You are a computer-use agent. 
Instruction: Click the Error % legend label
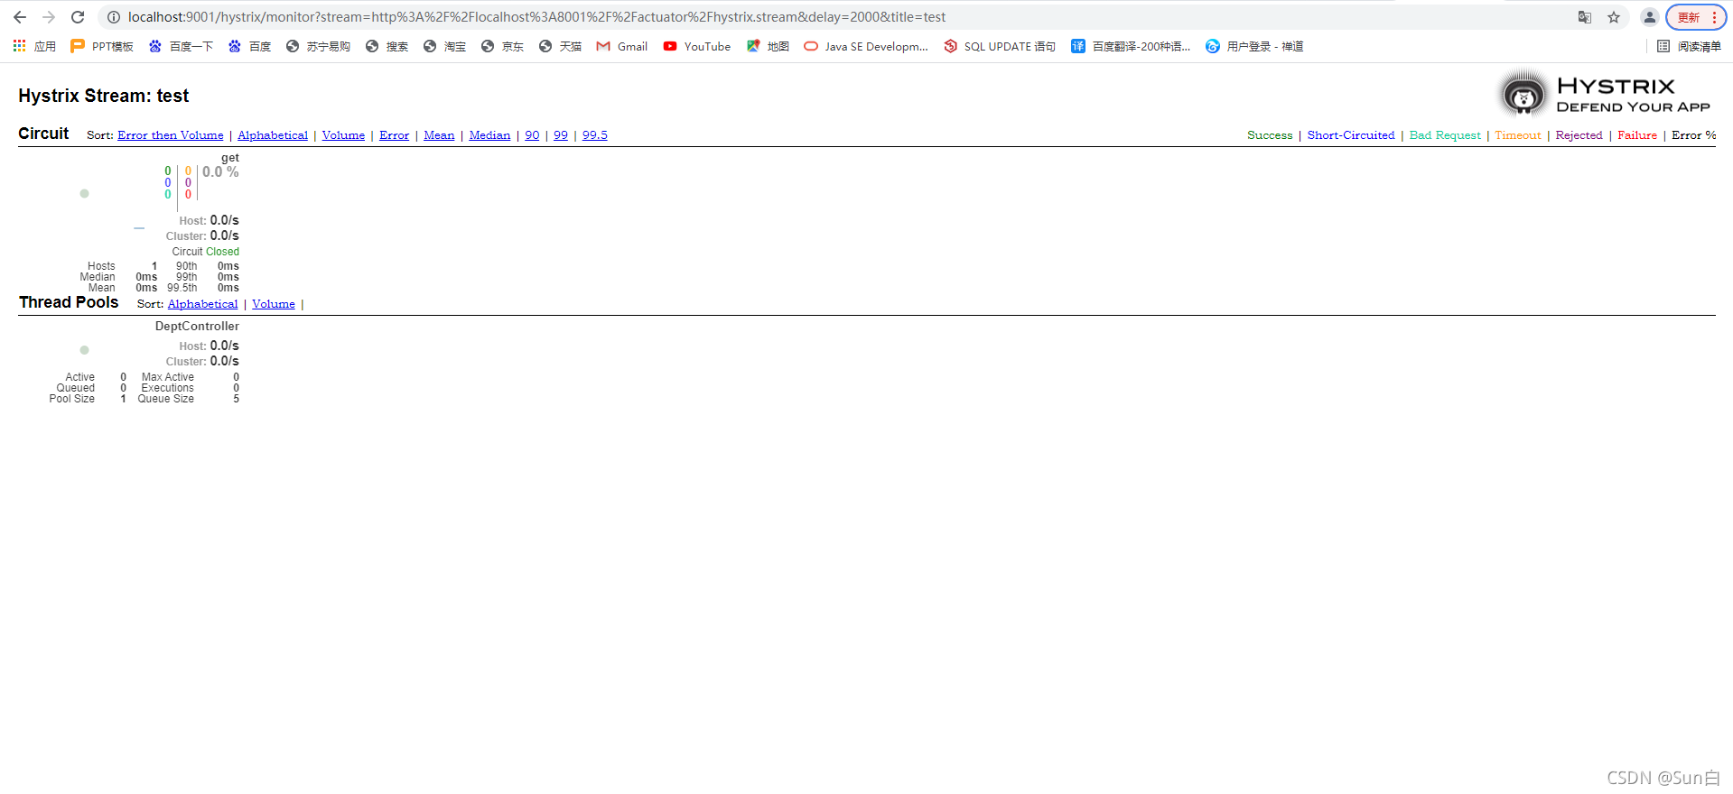click(1694, 135)
